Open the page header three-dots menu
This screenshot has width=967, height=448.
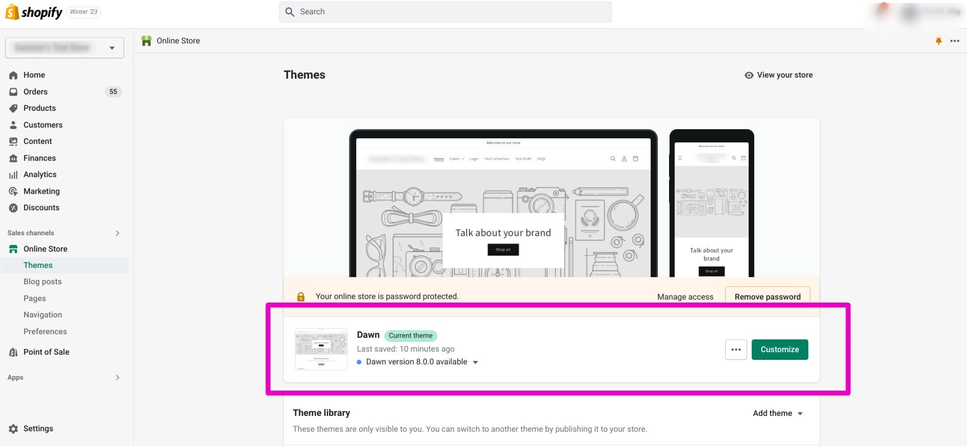point(955,41)
